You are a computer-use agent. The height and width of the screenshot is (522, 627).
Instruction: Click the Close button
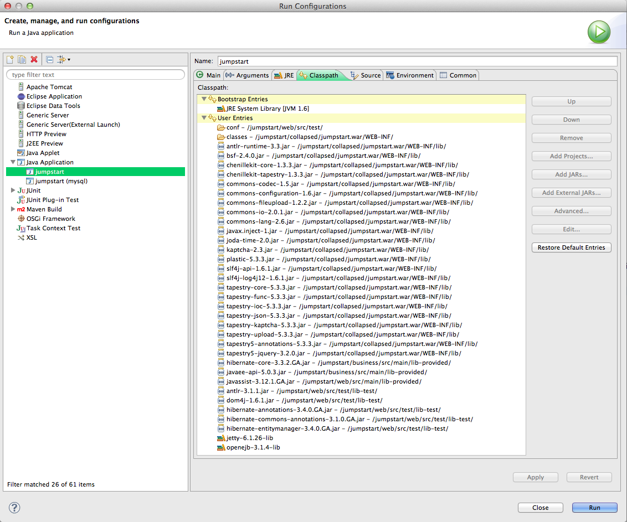[x=540, y=507]
